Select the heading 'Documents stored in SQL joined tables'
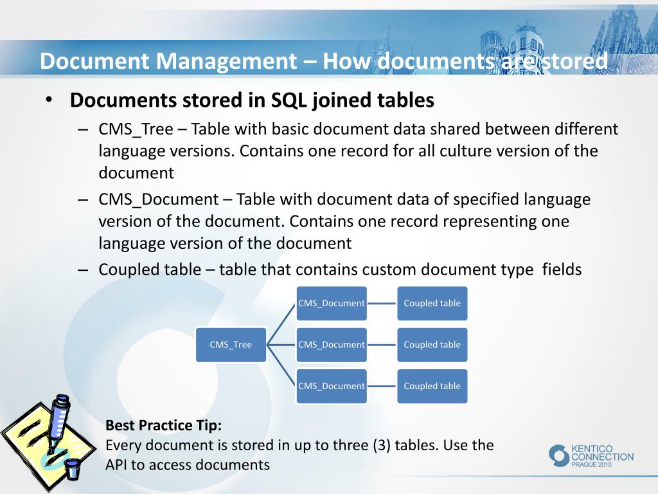This screenshot has height=494, width=658. [252, 100]
